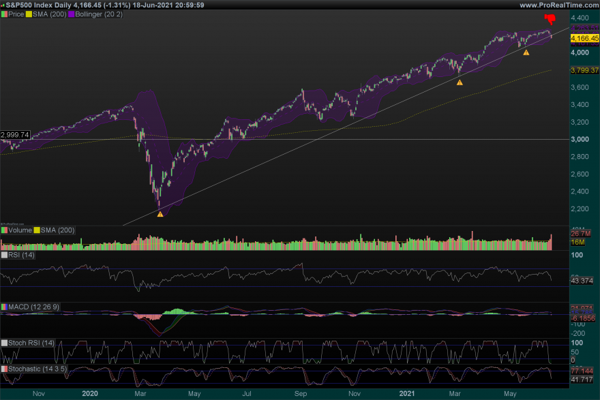This screenshot has width=600, height=400.
Task: Select the Stochastic (14 3 5) indicator label
Action: pos(37,369)
